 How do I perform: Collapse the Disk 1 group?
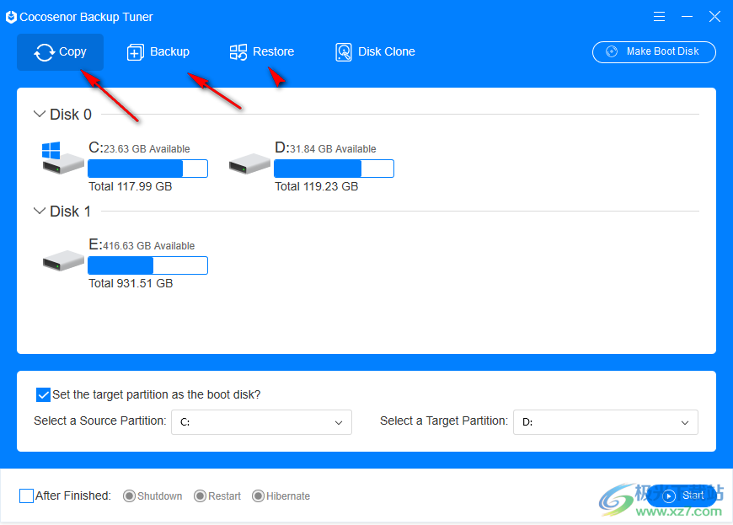click(39, 211)
